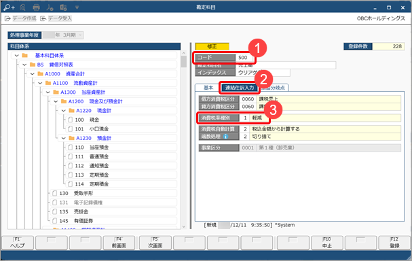Viewport: 412px width, 261px height.
Task: Click folder icon of A1000 資産合計
Action: point(40,74)
